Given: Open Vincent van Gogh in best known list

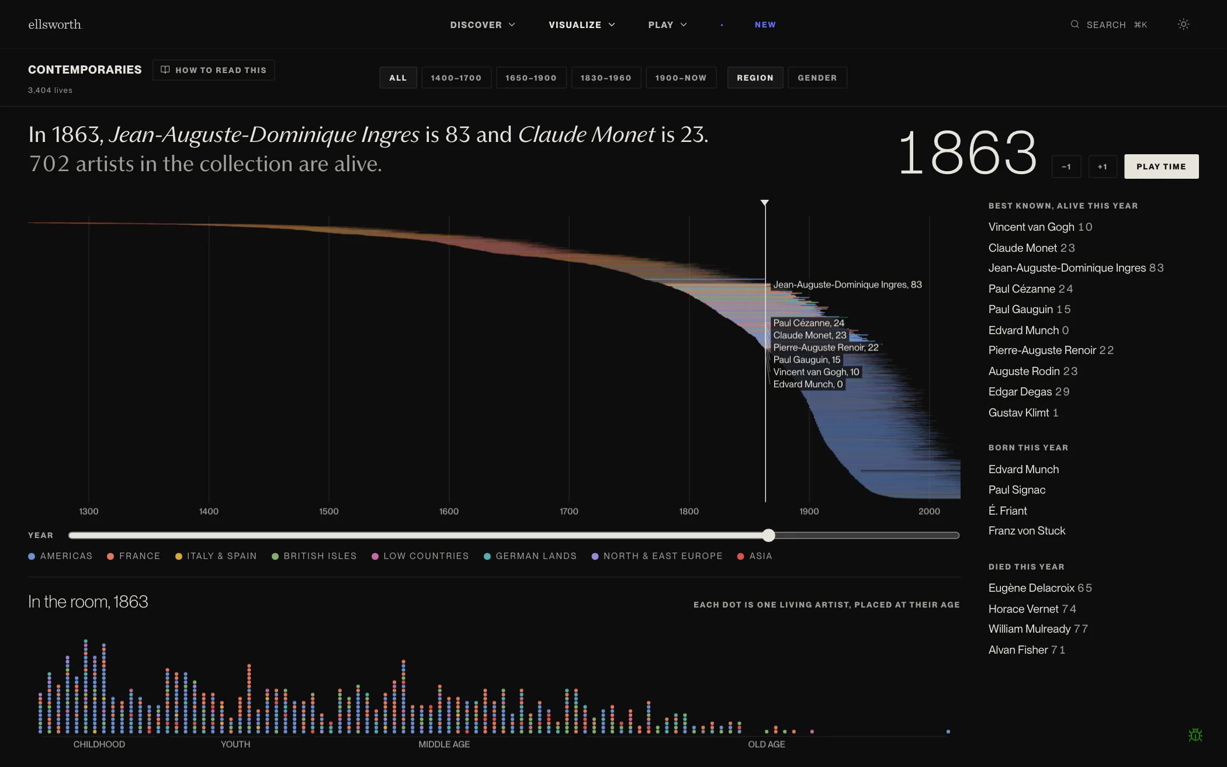Looking at the screenshot, I should pyautogui.click(x=1040, y=227).
